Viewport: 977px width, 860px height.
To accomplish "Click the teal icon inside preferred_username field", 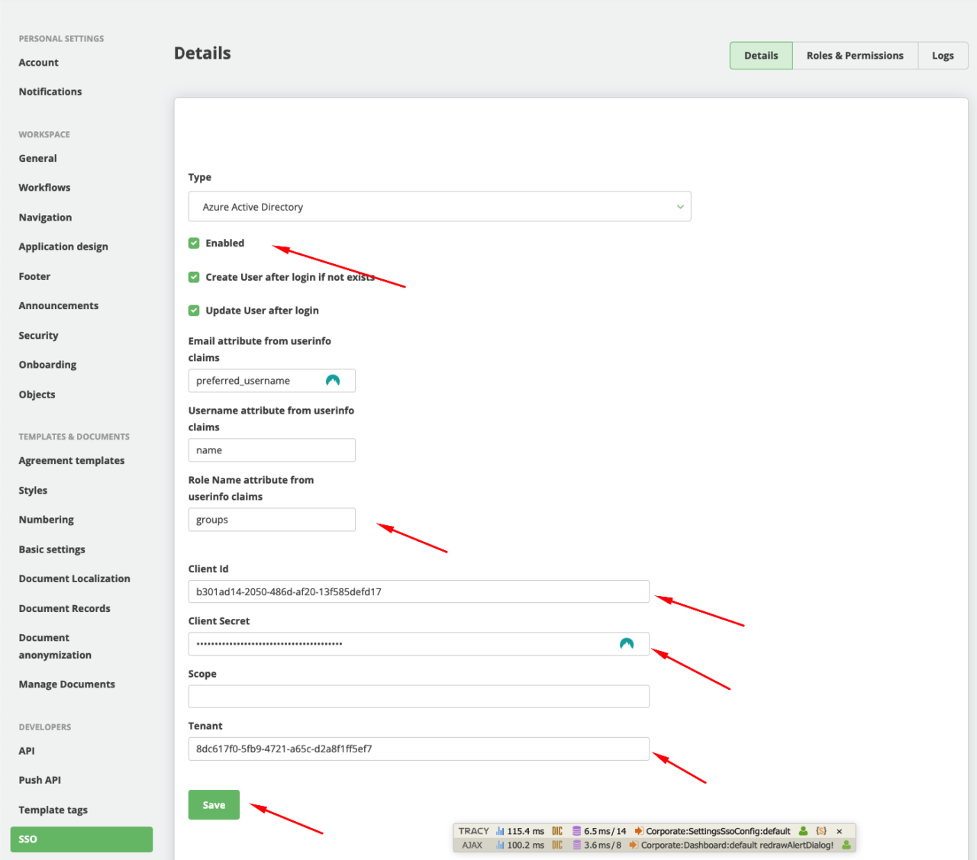I will point(332,380).
